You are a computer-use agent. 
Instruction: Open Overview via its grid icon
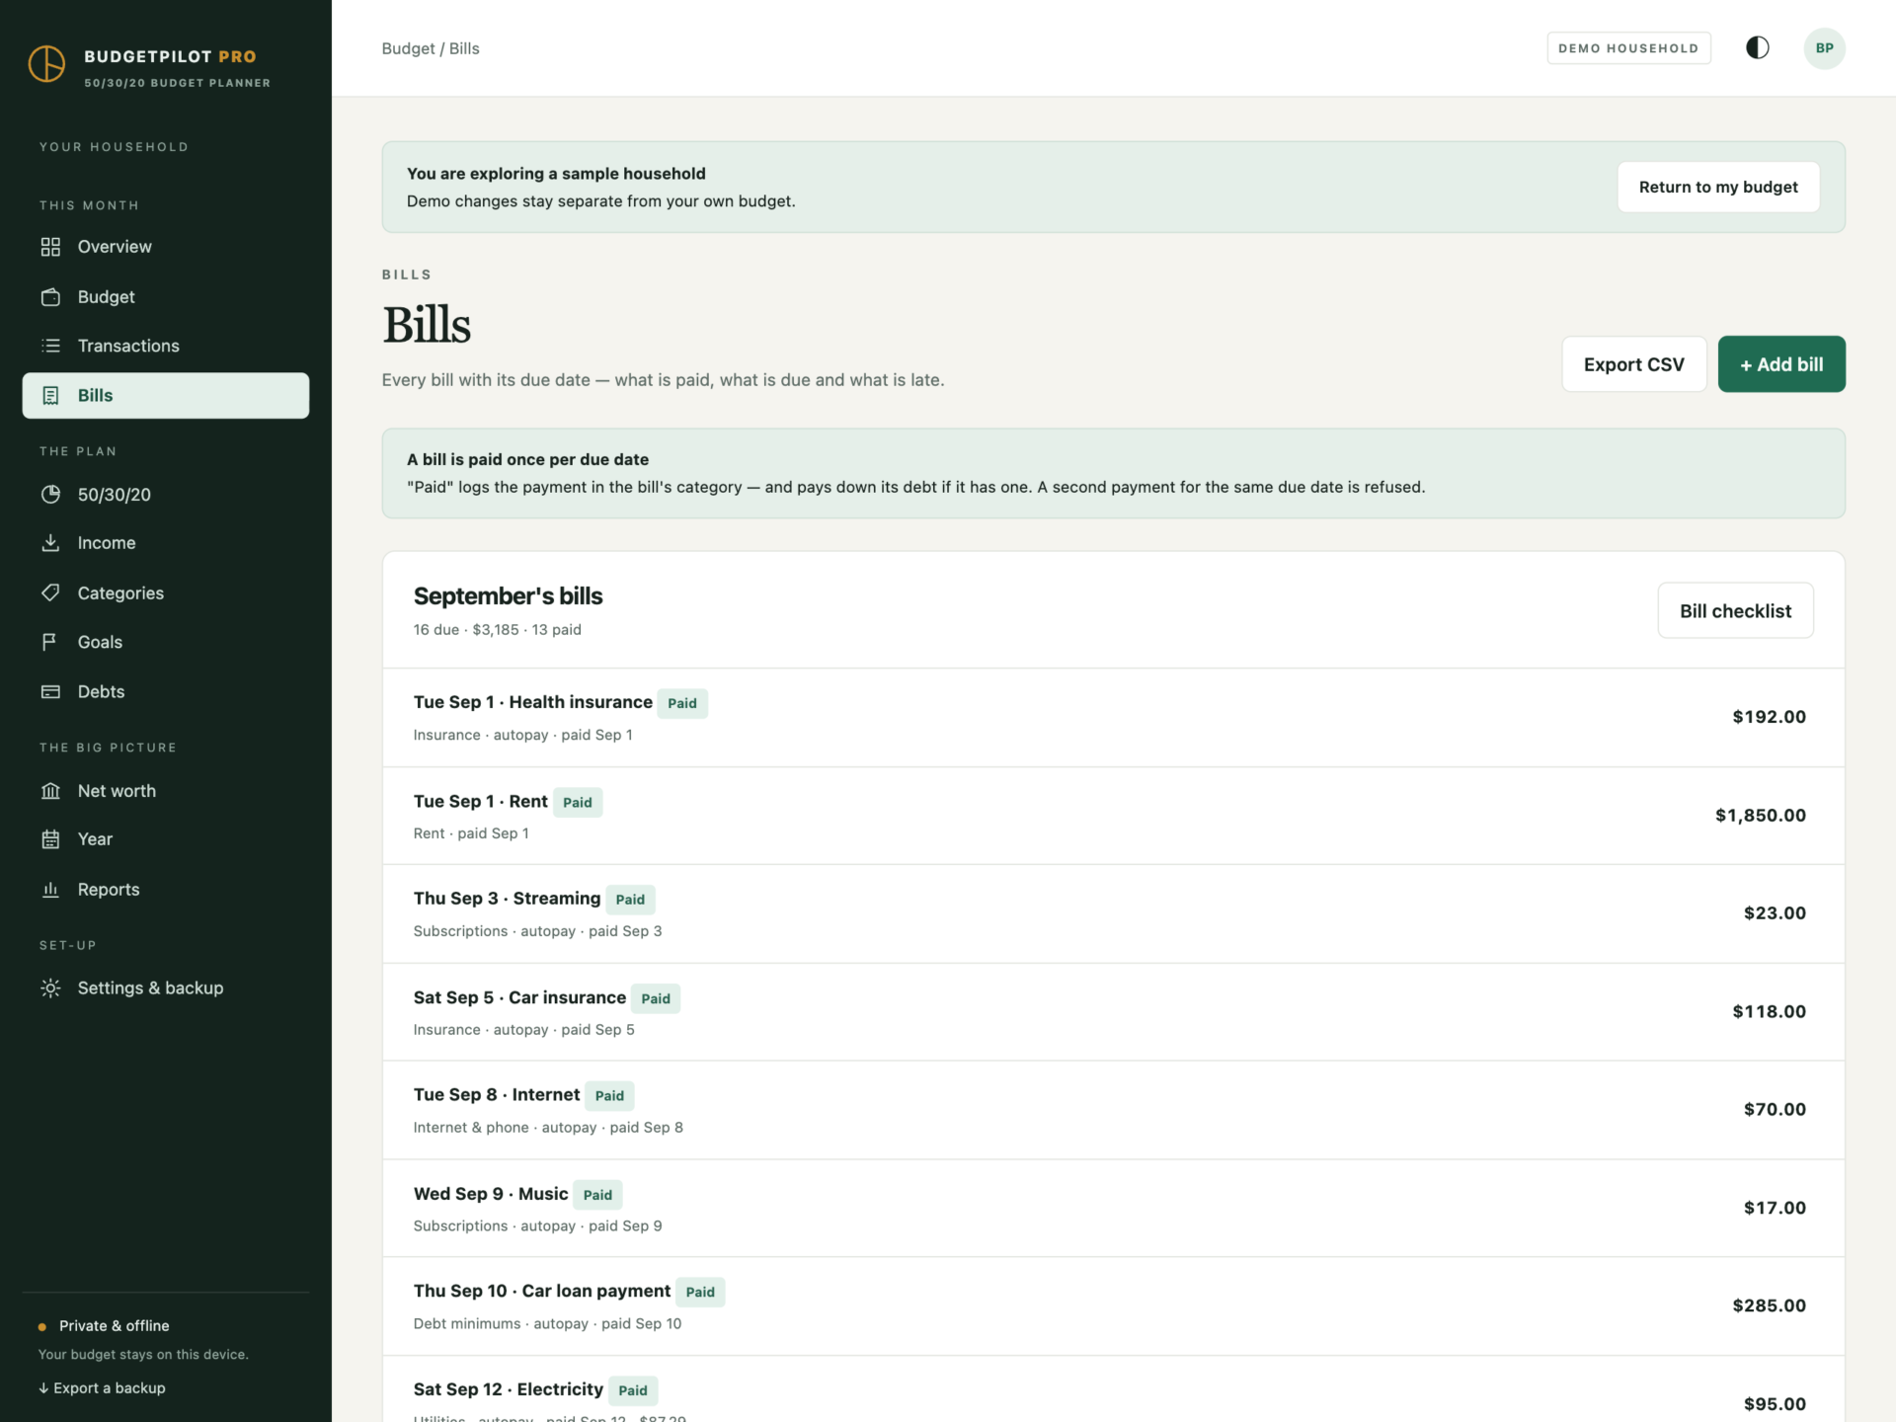[x=50, y=247]
